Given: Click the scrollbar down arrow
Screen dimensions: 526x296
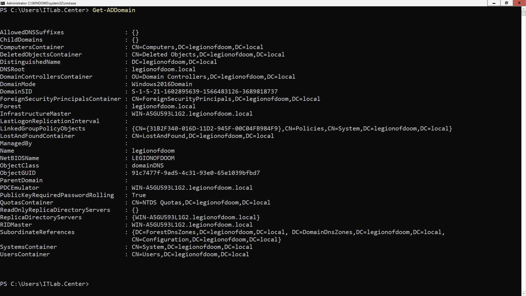Looking at the screenshot, I should tap(524, 294).
